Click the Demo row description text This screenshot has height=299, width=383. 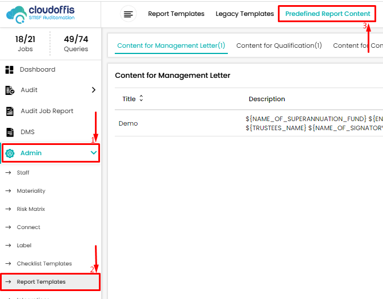point(314,123)
